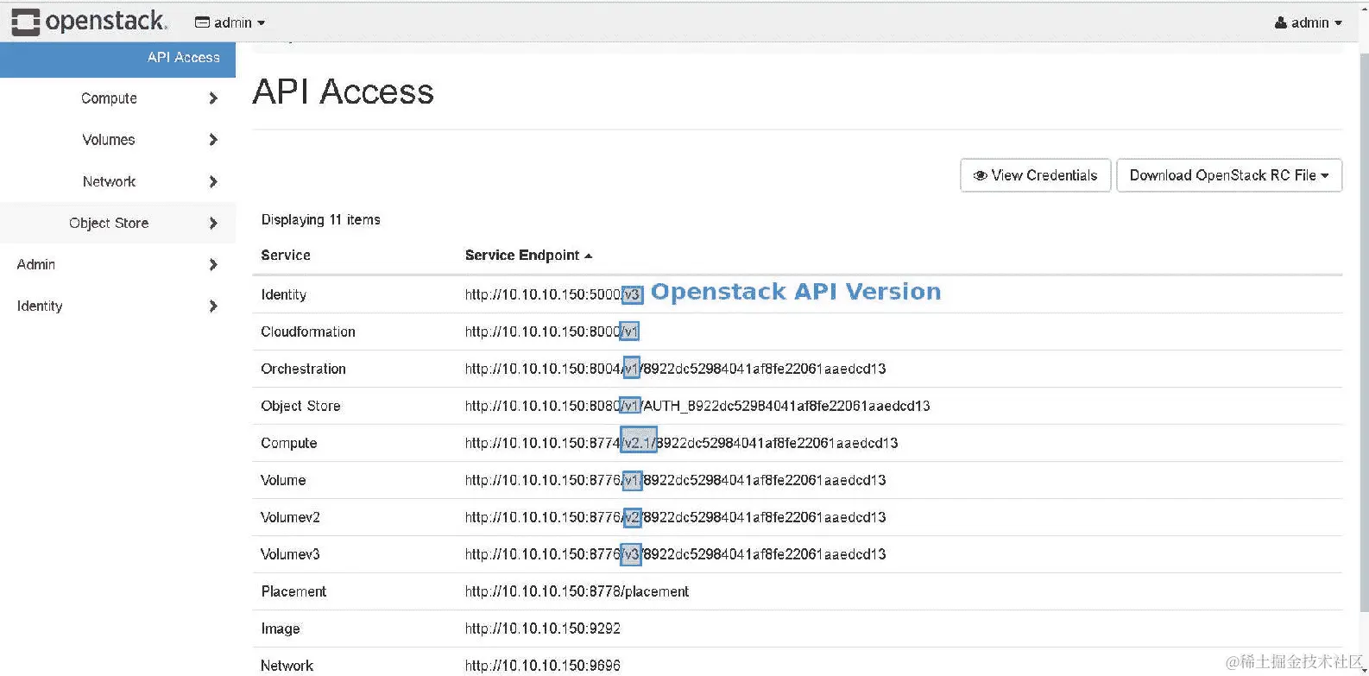Sort by Service column header
This screenshot has width=1369, height=676.
click(x=286, y=256)
